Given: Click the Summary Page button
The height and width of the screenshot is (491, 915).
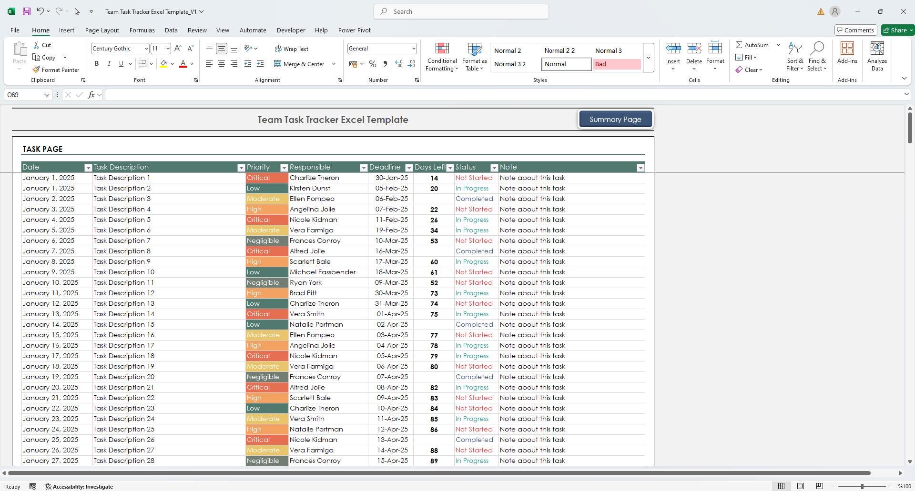Looking at the screenshot, I should coord(615,119).
